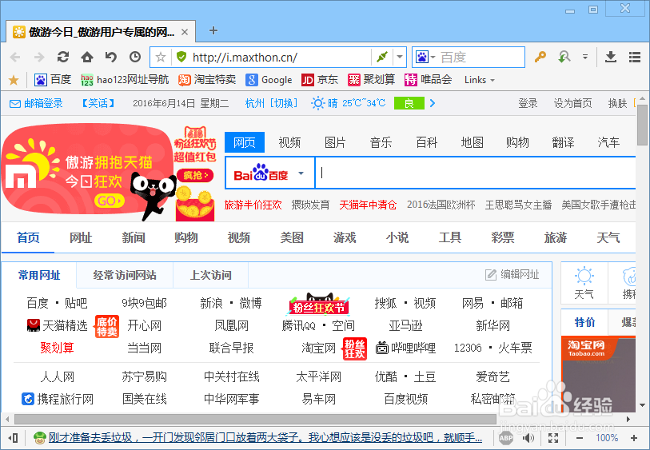650x450 pixels.
Task: Bookmark page with address bar star
Action: pyautogui.click(x=161, y=58)
